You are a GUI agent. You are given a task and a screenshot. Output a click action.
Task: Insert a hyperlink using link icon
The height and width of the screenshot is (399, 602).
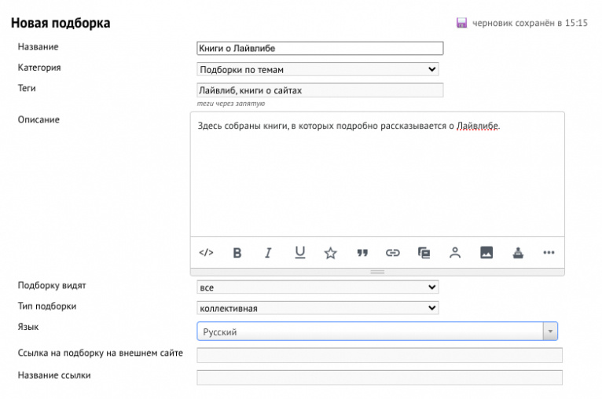[393, 253]
